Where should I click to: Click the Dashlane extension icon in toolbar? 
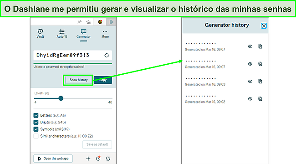click(x=111, y=22)
